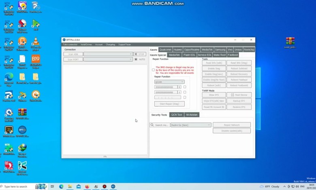Screen dimensions: 316x190
Task: Open the dropdown next to Scan ADB
Action: click(x=108, y=54)
